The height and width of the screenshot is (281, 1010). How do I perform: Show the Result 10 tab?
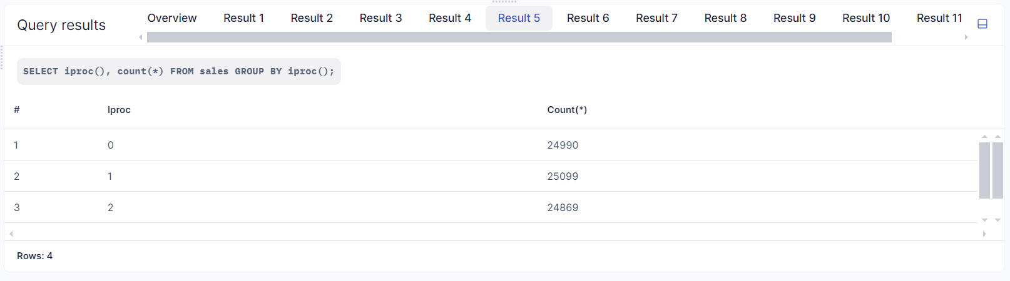pyautogui.click(x=865, y=18)
